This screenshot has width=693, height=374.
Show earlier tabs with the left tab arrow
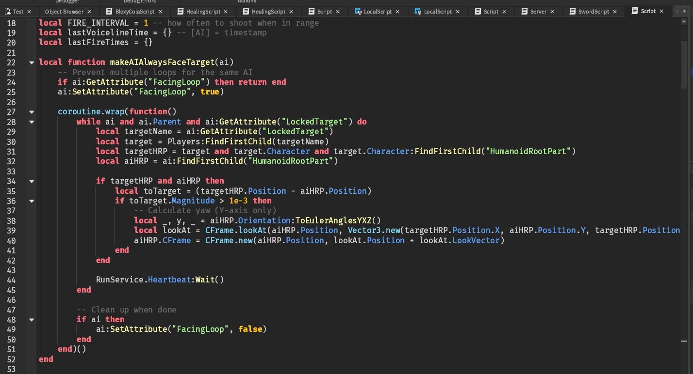point(678,11)
